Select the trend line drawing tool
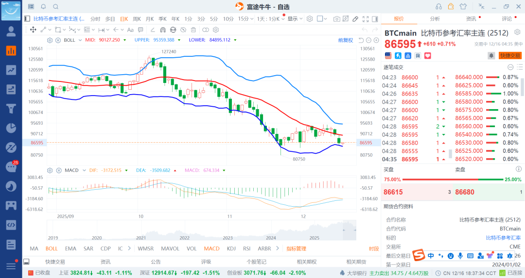Viewport: 525px width, 278px height. click(x=43, y=30)
